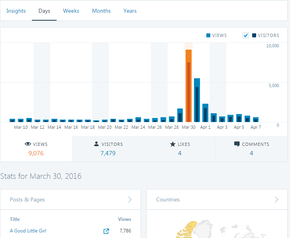Click the March 31 bar in chart
The image size is (290, 238).
197,100
